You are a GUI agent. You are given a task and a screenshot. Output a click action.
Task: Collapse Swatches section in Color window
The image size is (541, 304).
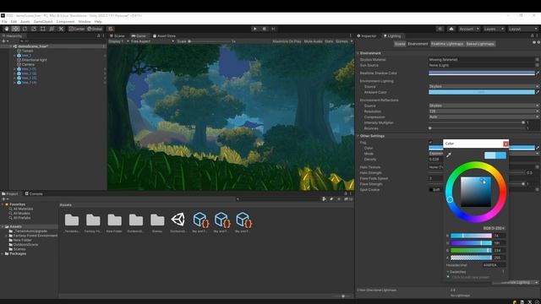point(448,272)
